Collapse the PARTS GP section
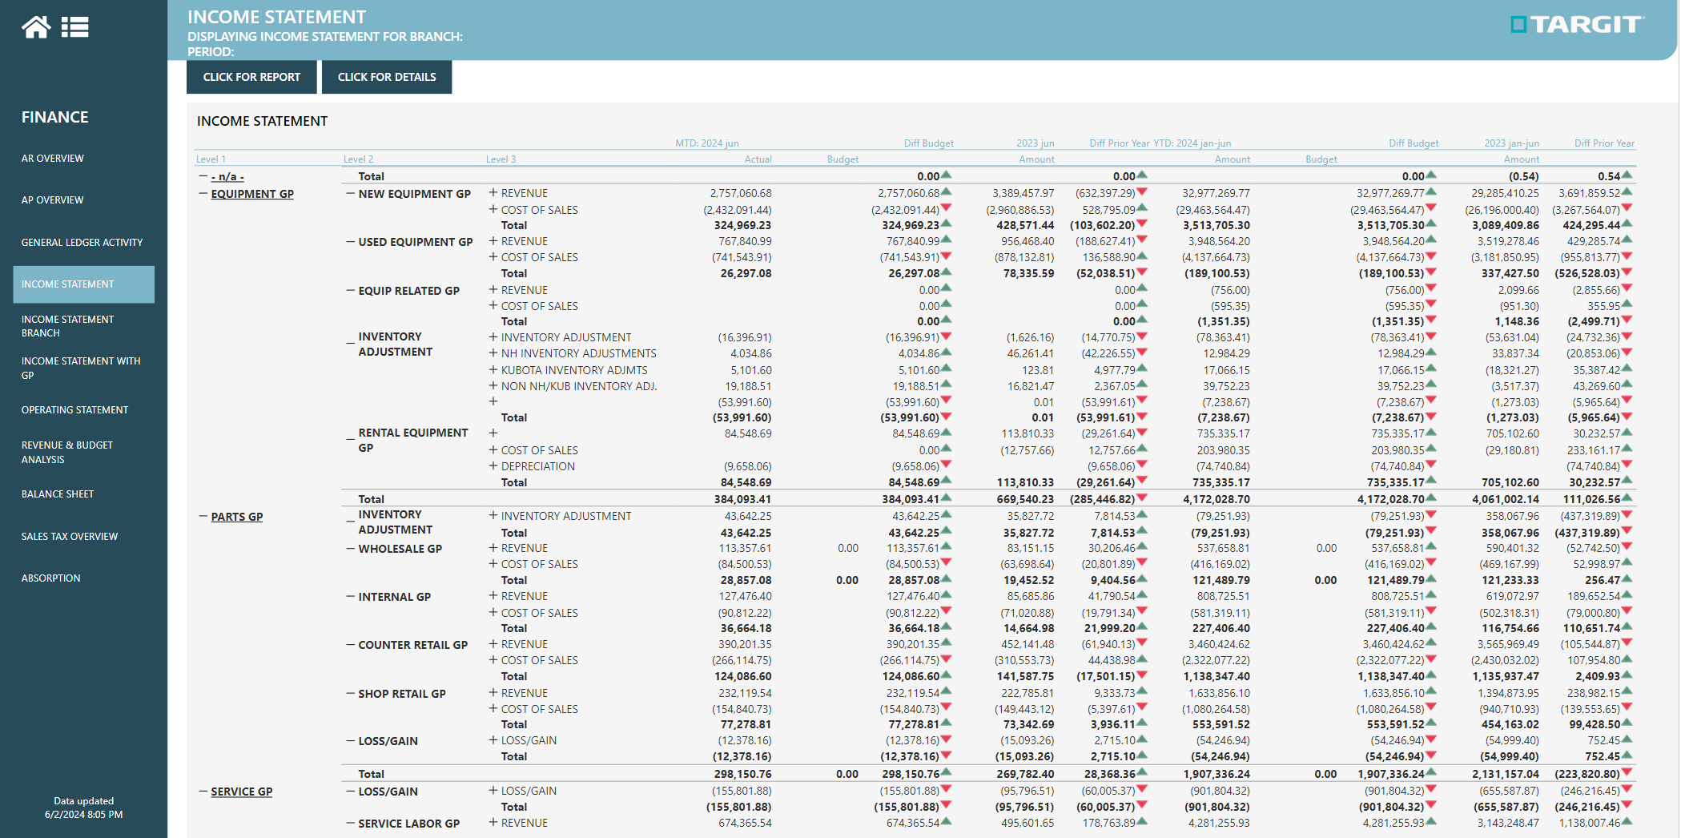 click(x=203, y=517)
